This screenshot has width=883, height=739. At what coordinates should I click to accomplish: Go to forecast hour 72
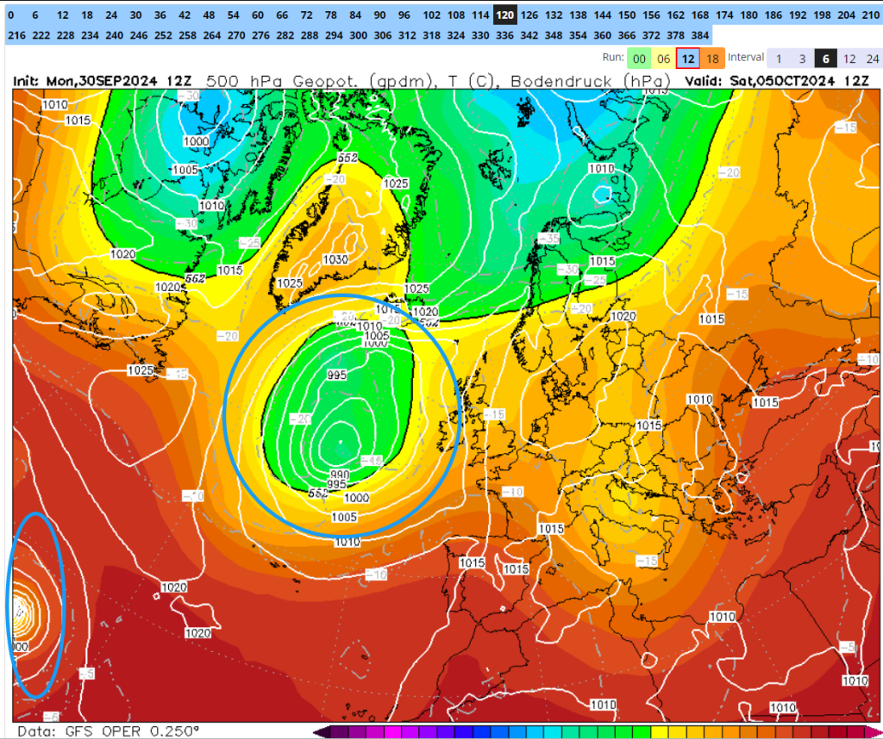point(306,16)
